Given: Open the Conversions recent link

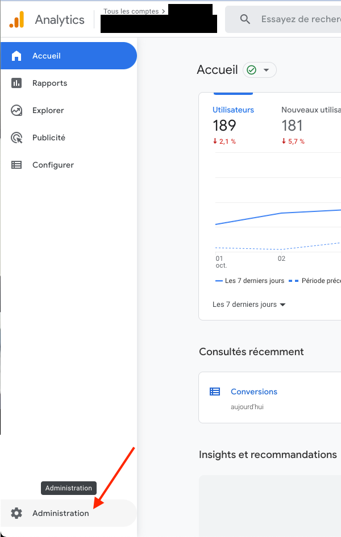Looking at the screenshot, I should (254, 392).
